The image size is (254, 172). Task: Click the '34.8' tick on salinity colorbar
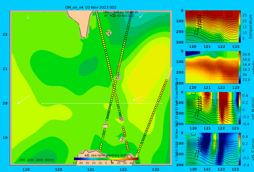[x=246, y=54]
